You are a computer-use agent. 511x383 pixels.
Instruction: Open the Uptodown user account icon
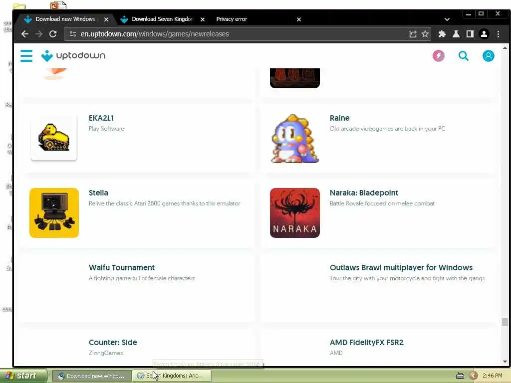(488, 56)
